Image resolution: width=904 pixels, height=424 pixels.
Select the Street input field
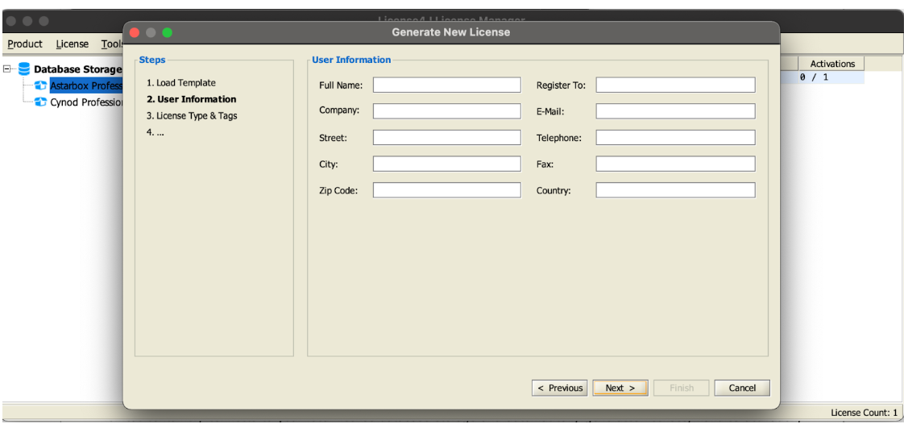click(446, 138)
